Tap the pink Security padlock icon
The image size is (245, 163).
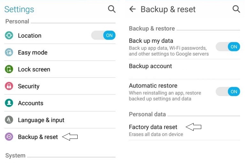pyautogui.click(x=9, y=86)
